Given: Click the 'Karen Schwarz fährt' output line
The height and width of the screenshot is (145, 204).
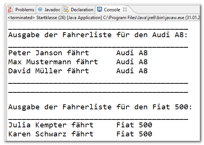Looking at the screenshot, I should coord(51,134).
